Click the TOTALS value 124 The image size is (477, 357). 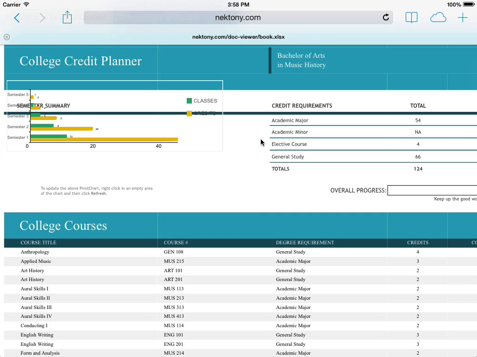tap(418, 169)
